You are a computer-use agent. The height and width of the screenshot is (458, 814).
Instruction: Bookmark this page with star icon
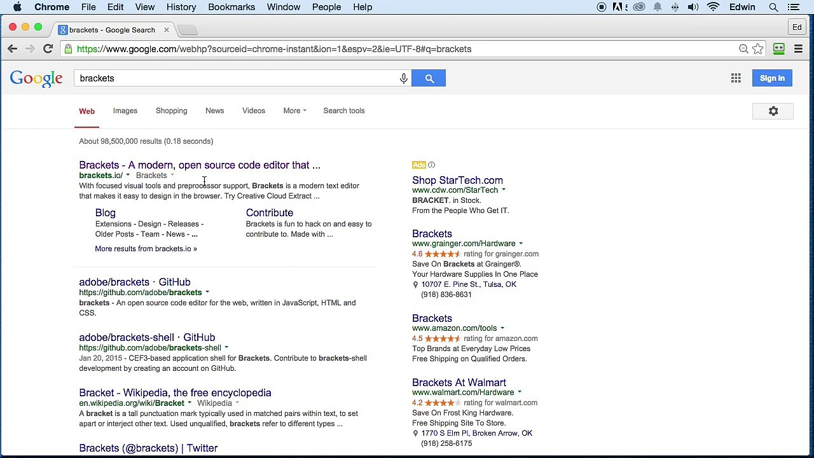(x=757, y=49)
